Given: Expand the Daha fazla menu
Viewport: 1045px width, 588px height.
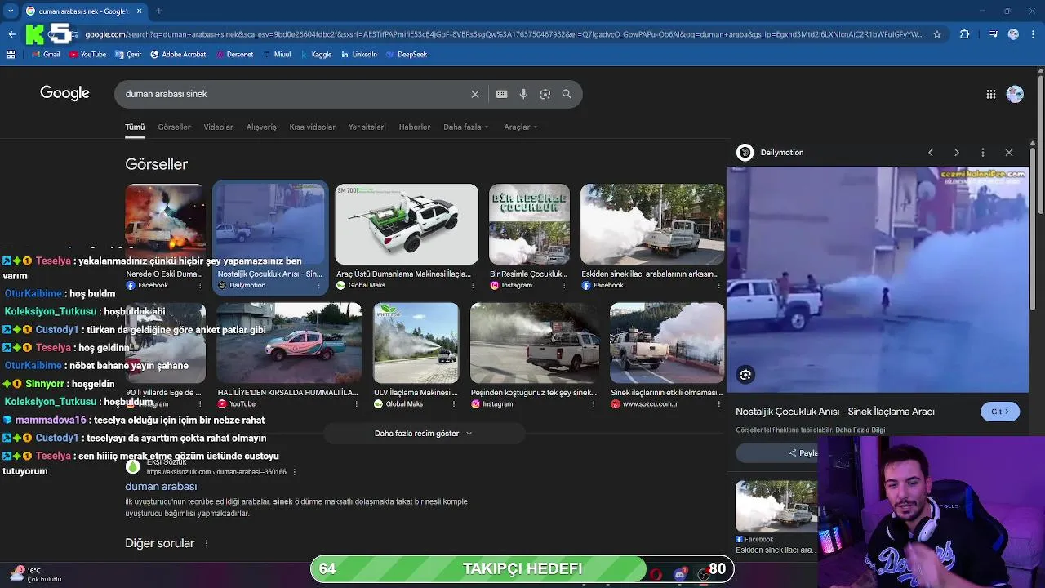Looking at the screenshot, I should 466,127.
